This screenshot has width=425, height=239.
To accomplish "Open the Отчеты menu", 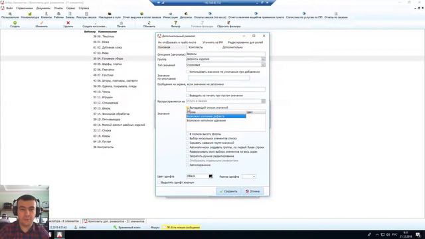I will [58, 8].
